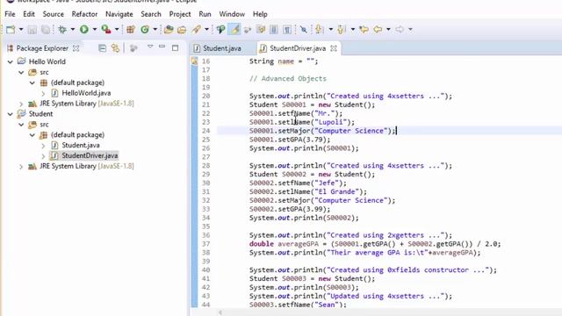Toggle Mark Occurrences highlighter icon
The height and width of the screenshot is (316, 562).
234,29
